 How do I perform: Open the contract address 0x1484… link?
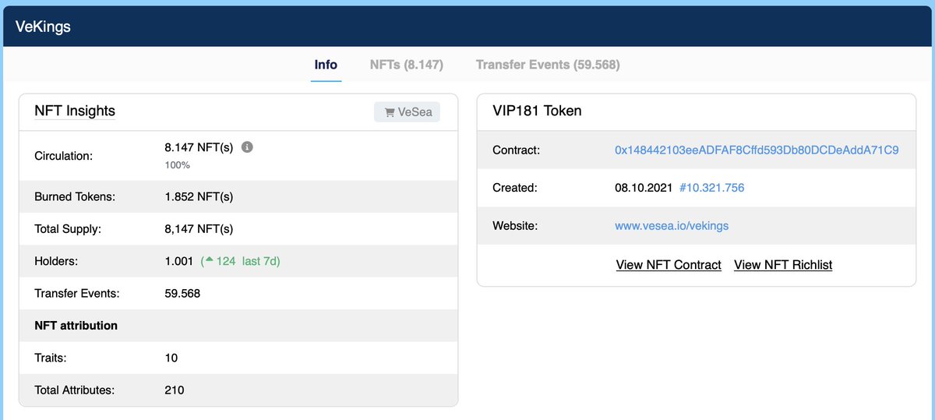757,150
